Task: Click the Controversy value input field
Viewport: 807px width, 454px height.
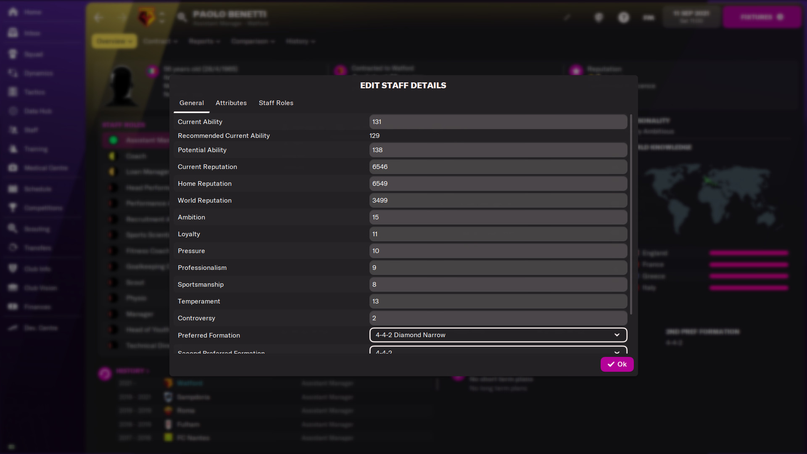Action: (498, 318)
